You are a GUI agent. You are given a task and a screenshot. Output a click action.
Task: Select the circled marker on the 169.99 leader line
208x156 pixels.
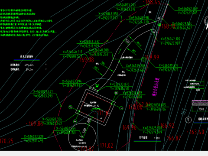point(143,59)
